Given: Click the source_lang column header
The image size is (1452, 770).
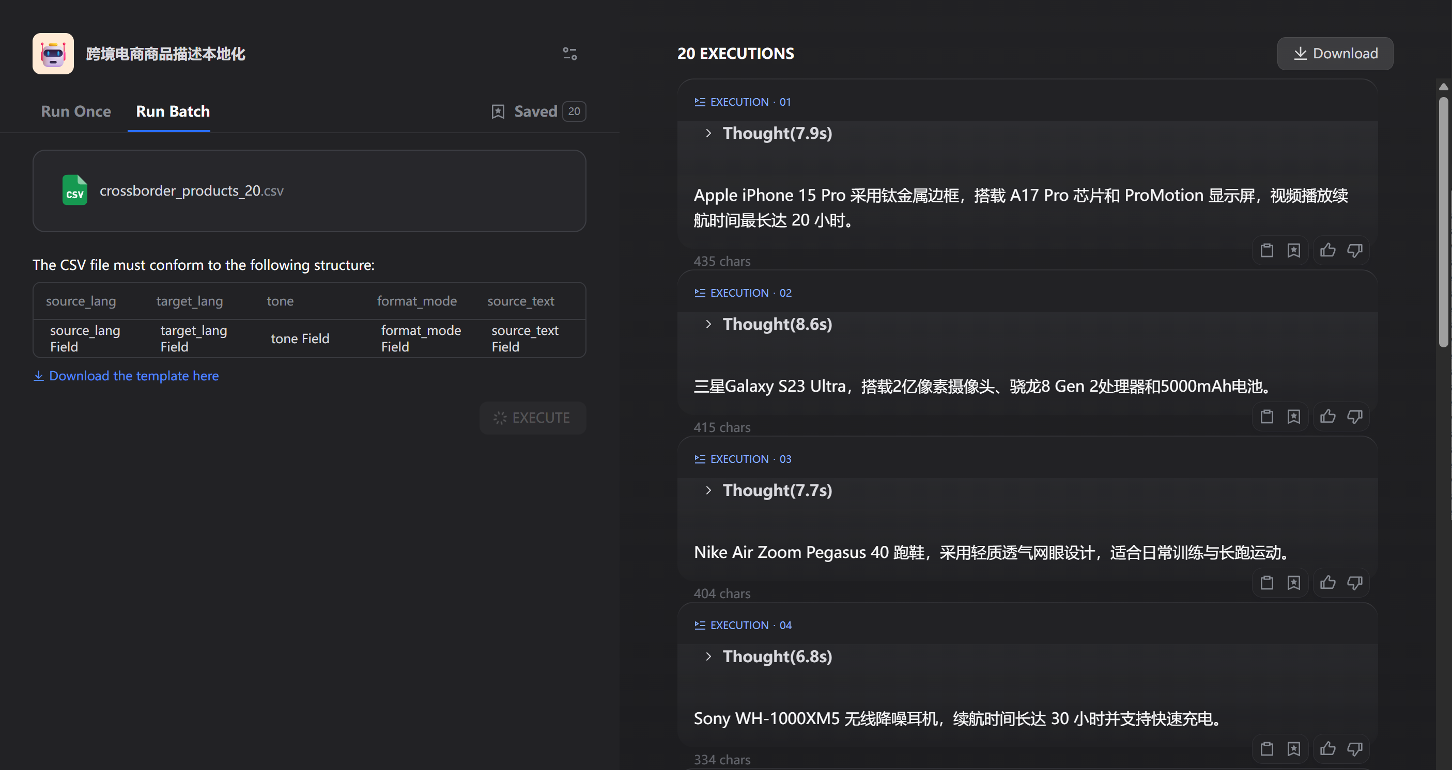Looking at the screenshot, I should click(81, 301).
